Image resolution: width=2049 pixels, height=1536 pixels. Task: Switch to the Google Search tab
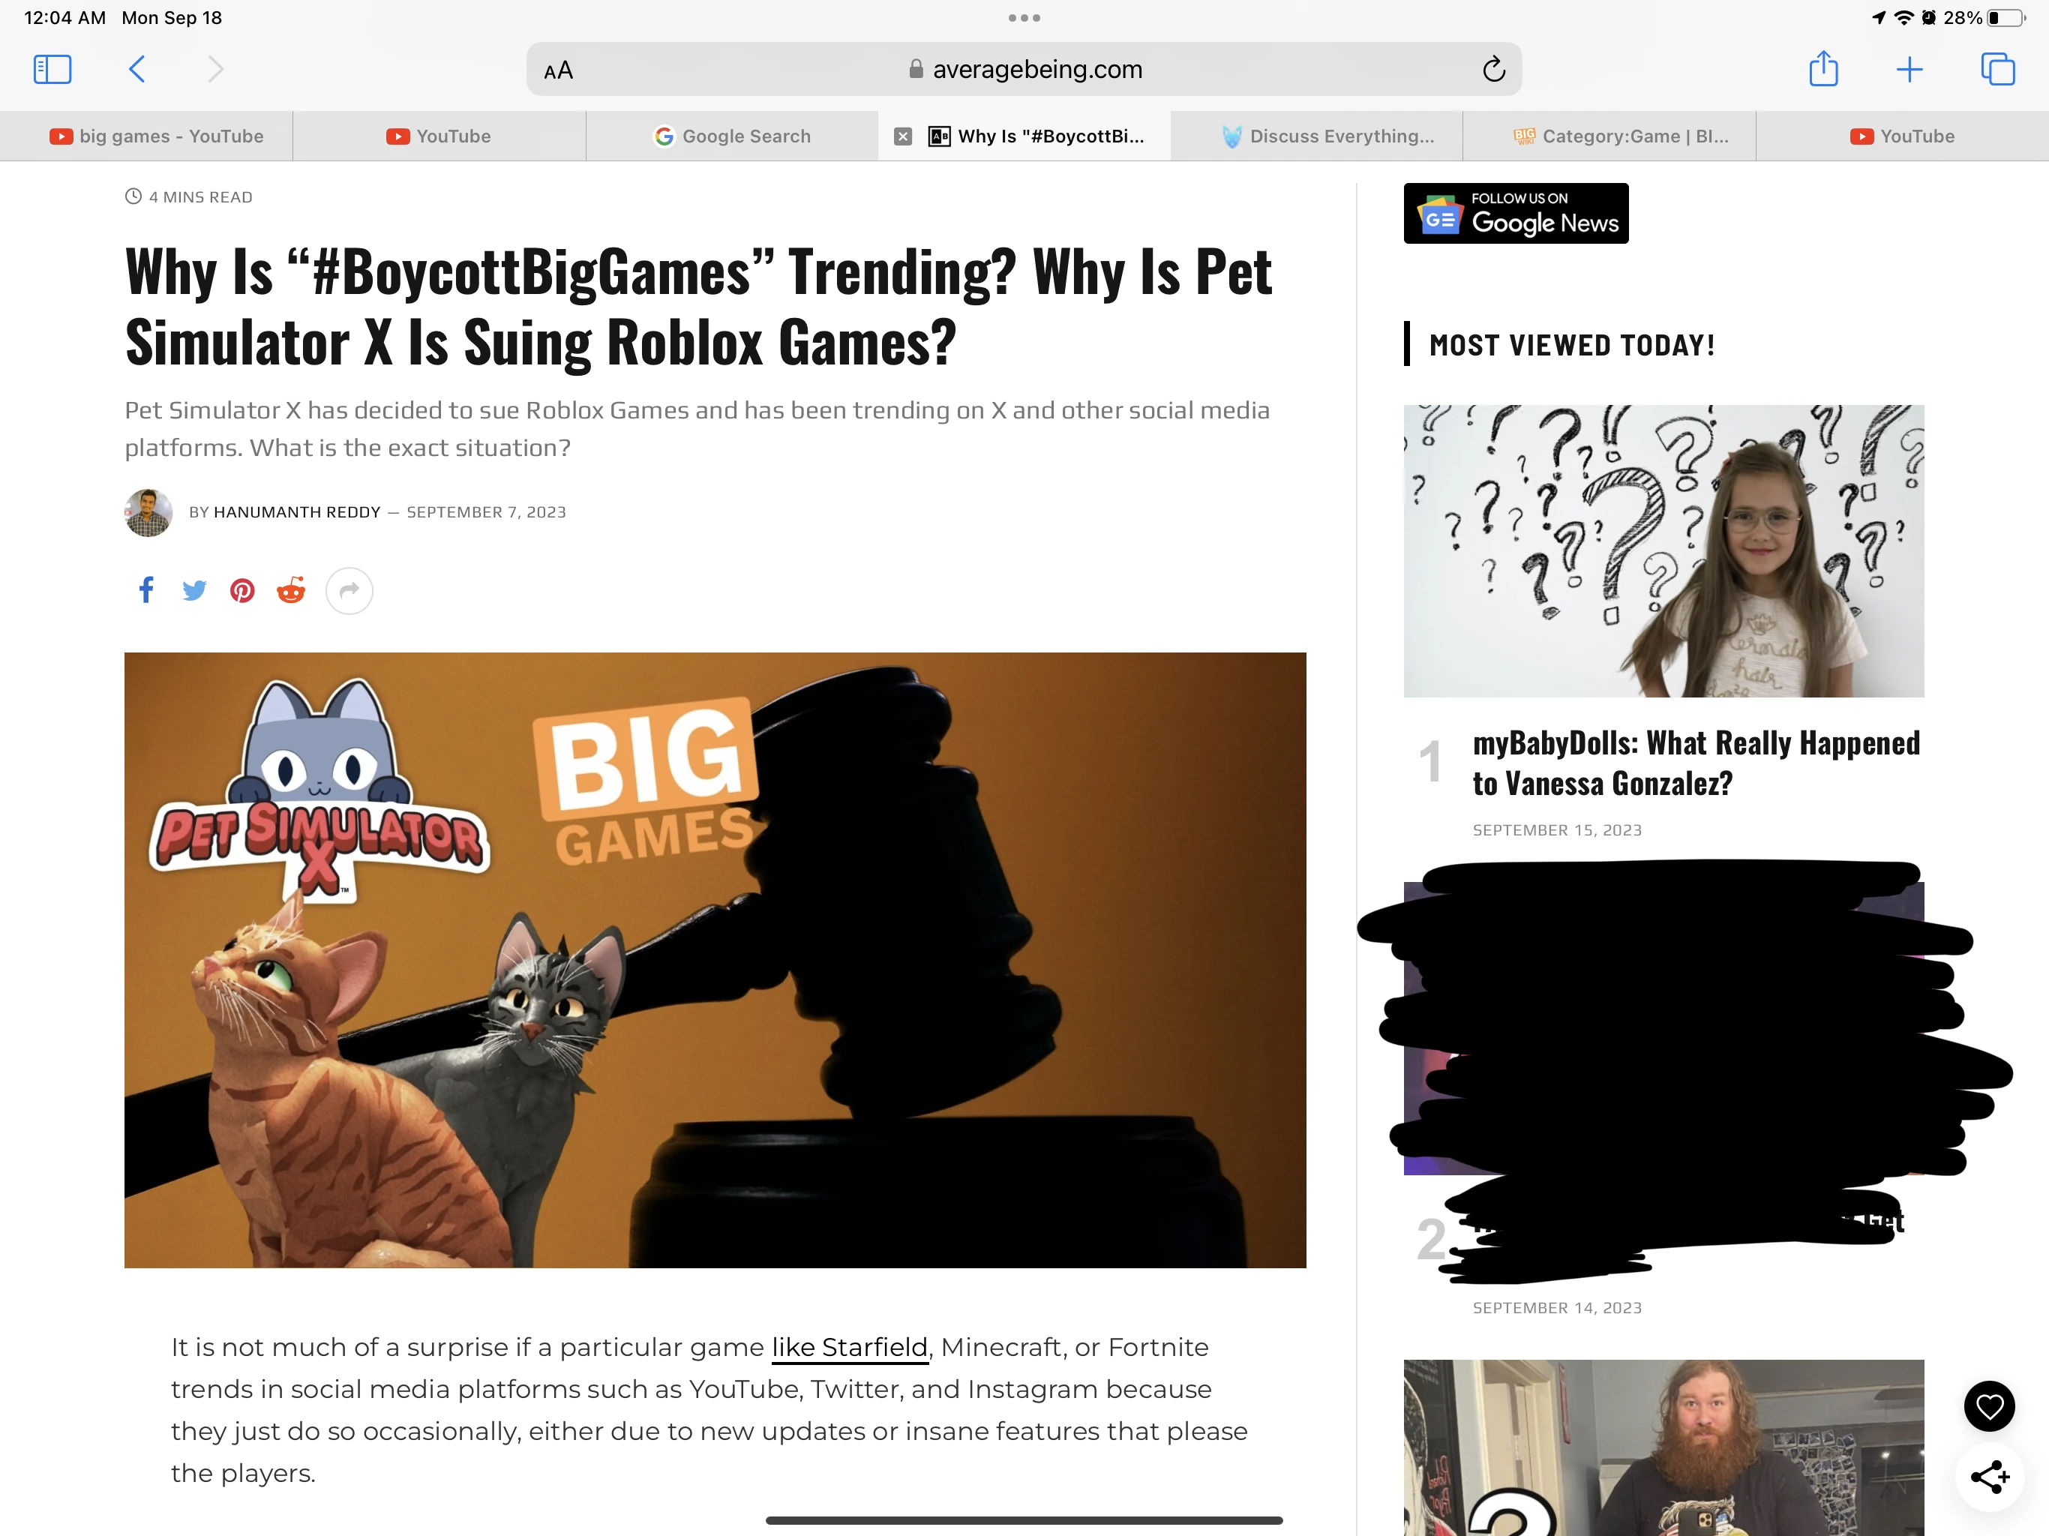click(x=732, y=136)
